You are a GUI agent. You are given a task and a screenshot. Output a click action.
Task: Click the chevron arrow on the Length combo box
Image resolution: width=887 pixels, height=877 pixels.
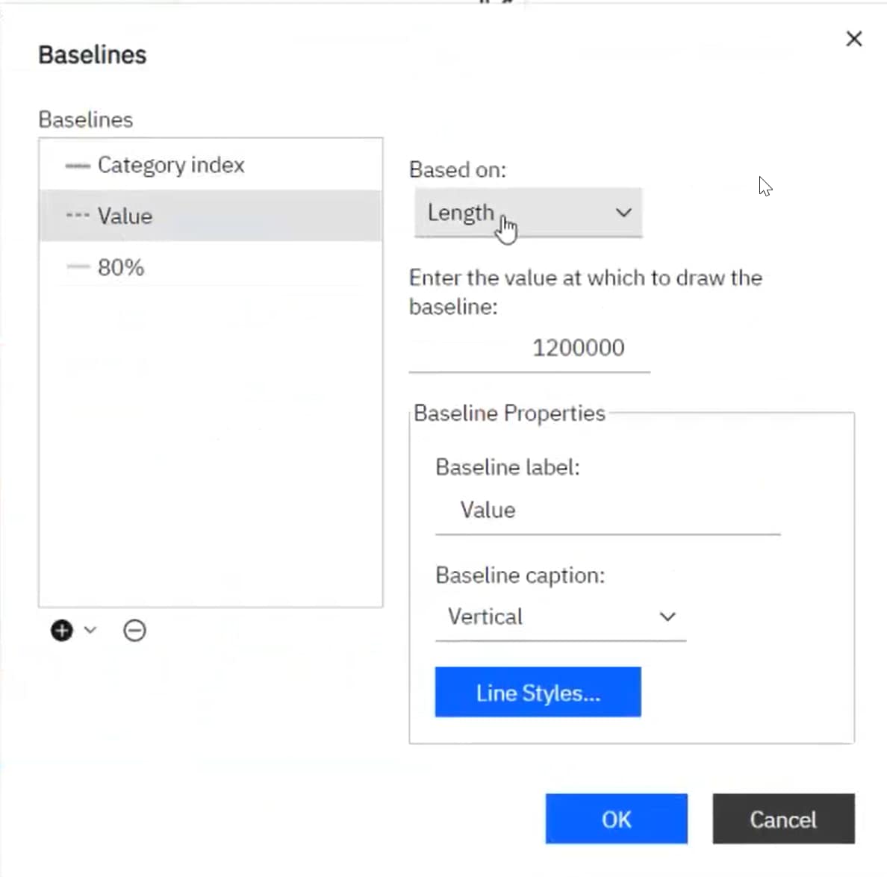tap(623, 213)
